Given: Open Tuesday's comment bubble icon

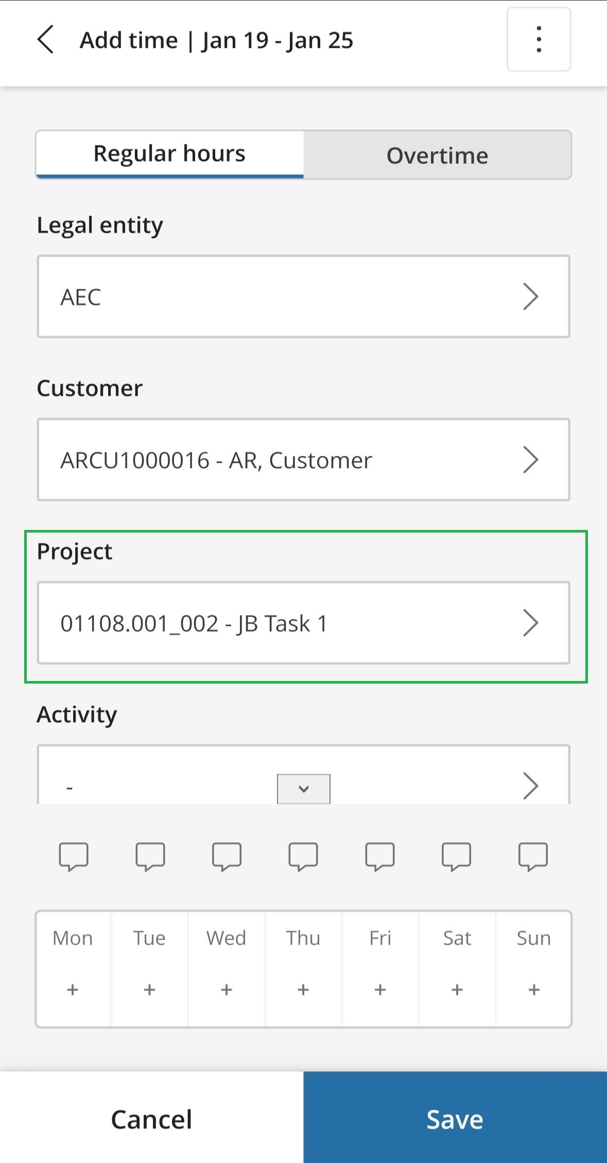Looking at the screenshot, I should [x=150, y=856].
